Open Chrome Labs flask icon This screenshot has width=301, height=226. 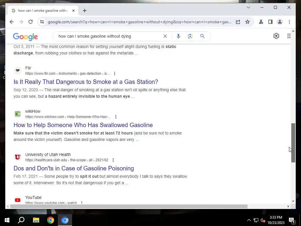coord(261,22)
